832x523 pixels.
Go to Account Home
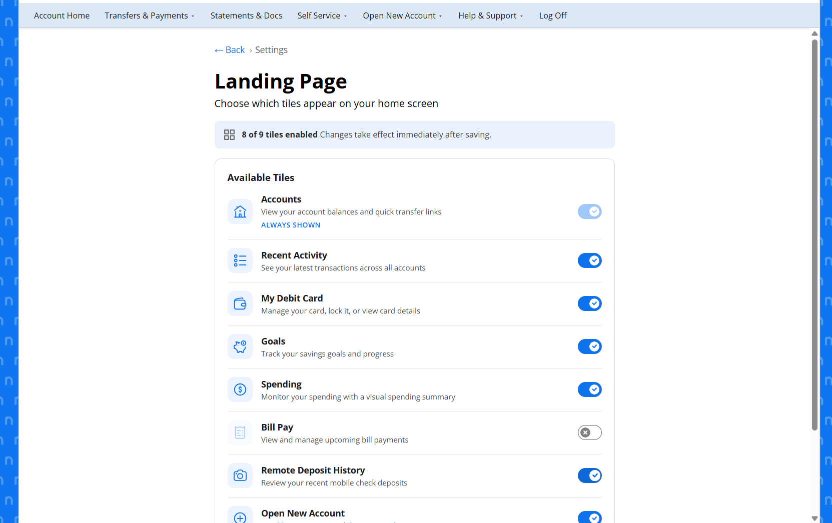coord(62,15)
